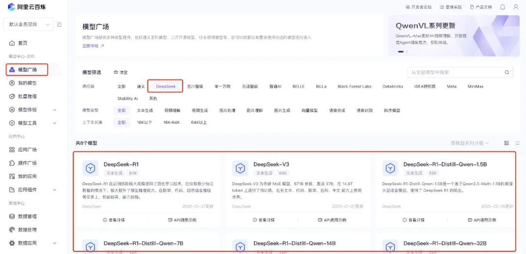Filter context length by 16K以下
Image resolution: width=526 pixels, height=254 pixels.
[144, 122]
